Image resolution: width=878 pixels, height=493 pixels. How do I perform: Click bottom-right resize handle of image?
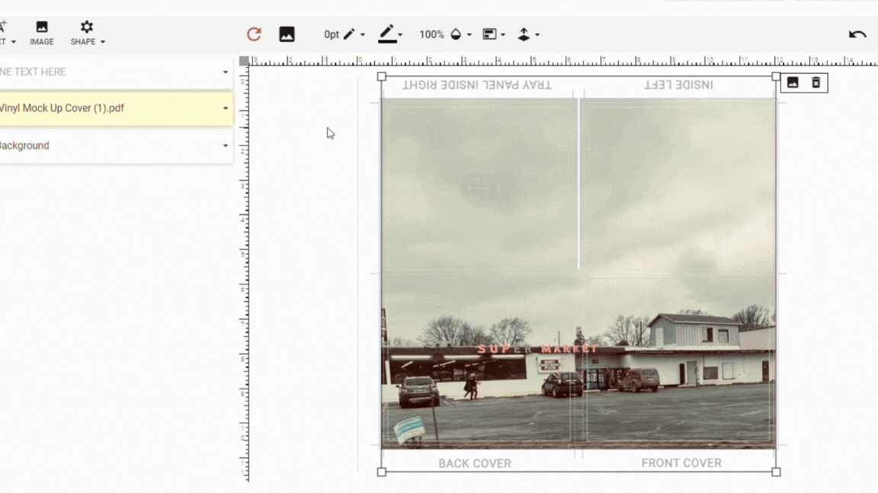(x=776, y=472)
